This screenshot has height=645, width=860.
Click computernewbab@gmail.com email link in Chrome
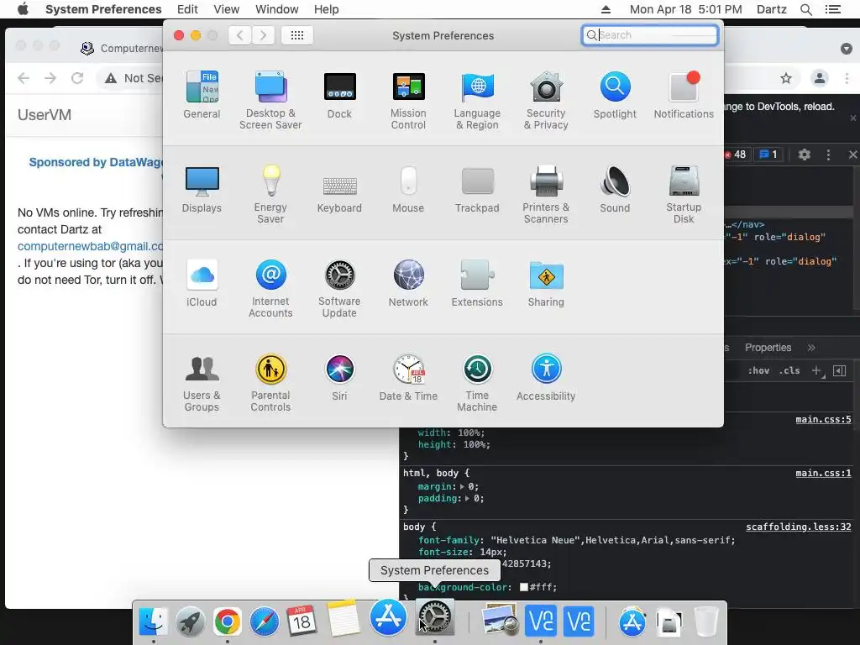click(90, 246)
